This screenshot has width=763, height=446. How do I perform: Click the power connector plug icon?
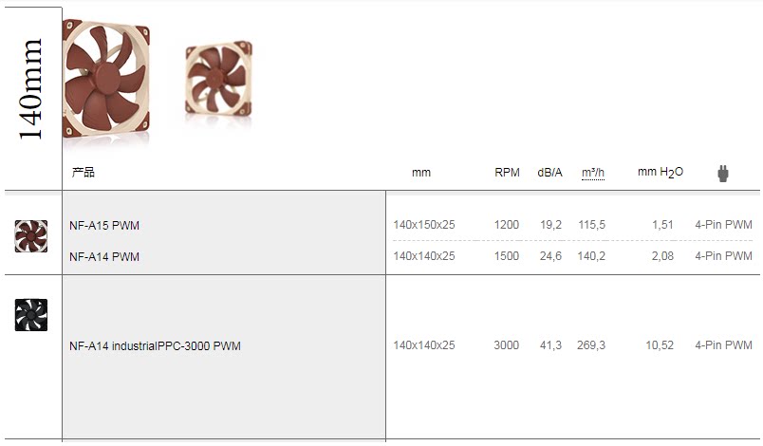point(722,174)
